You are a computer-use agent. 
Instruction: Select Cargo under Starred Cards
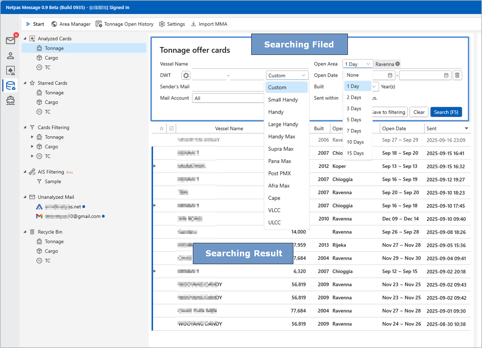click(x=51, y=102)
